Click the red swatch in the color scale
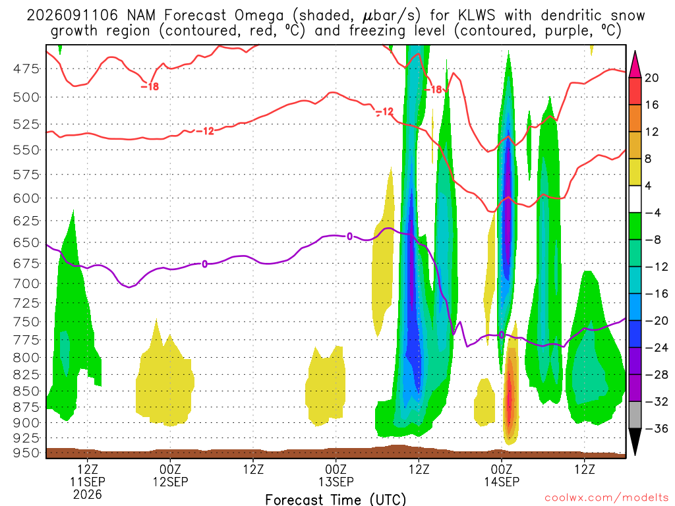The height and width of the screenshot is (506, 675). pos(635,91)
